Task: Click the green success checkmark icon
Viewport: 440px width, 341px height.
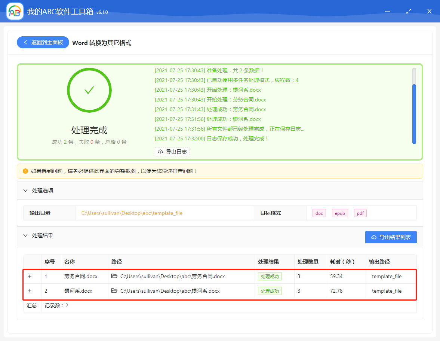Action: pos(89,90)
